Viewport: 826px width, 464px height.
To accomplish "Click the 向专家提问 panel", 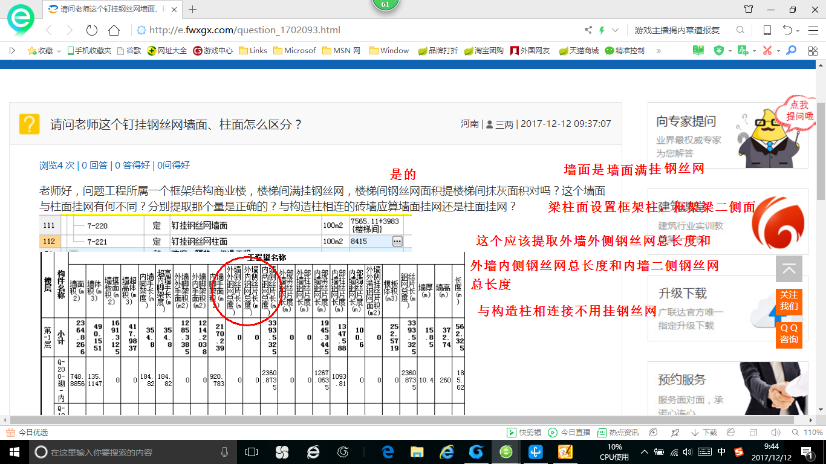I will (x=727, y=135).
